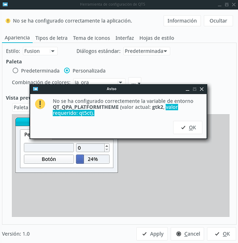The height and width of the screenshot is (243, 238).
Task: Close the Aviso dialog with X
Action: (201, 89)
